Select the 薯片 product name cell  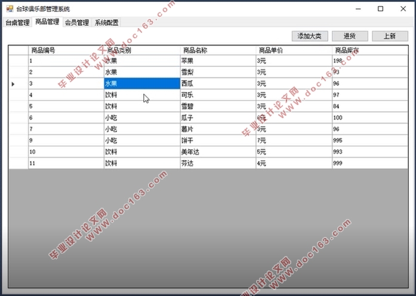pyautogui.click(x=218, y=129)
